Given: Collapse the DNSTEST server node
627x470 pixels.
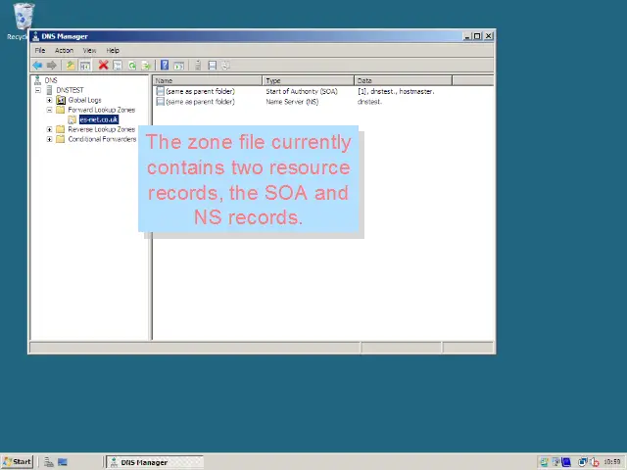Looking at the screenshot, I should coord(38,90).
